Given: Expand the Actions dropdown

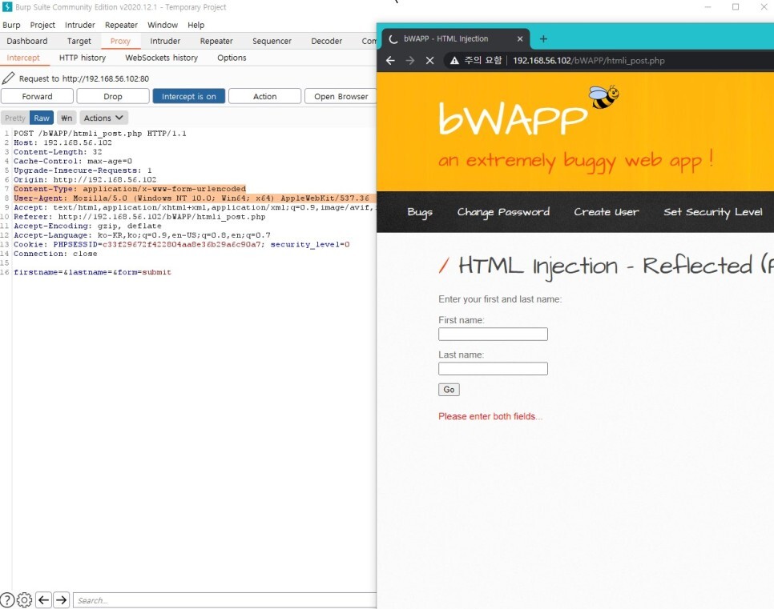Looking at the screenshot, I should pyautogui.click(x=103, y=118).
